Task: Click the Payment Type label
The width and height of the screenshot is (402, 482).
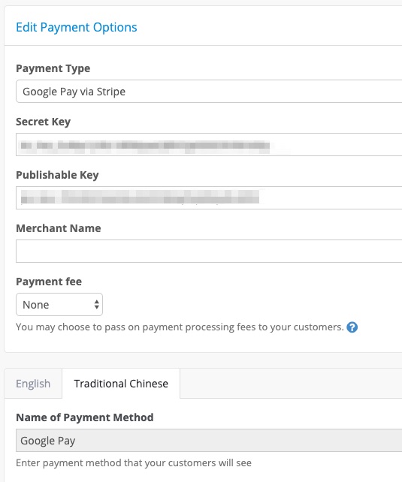Action: pos(53,68)
